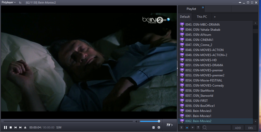This screenshot has height=132, width=261.
Task: Stop playback with the square button
Action: click(11, 127)
